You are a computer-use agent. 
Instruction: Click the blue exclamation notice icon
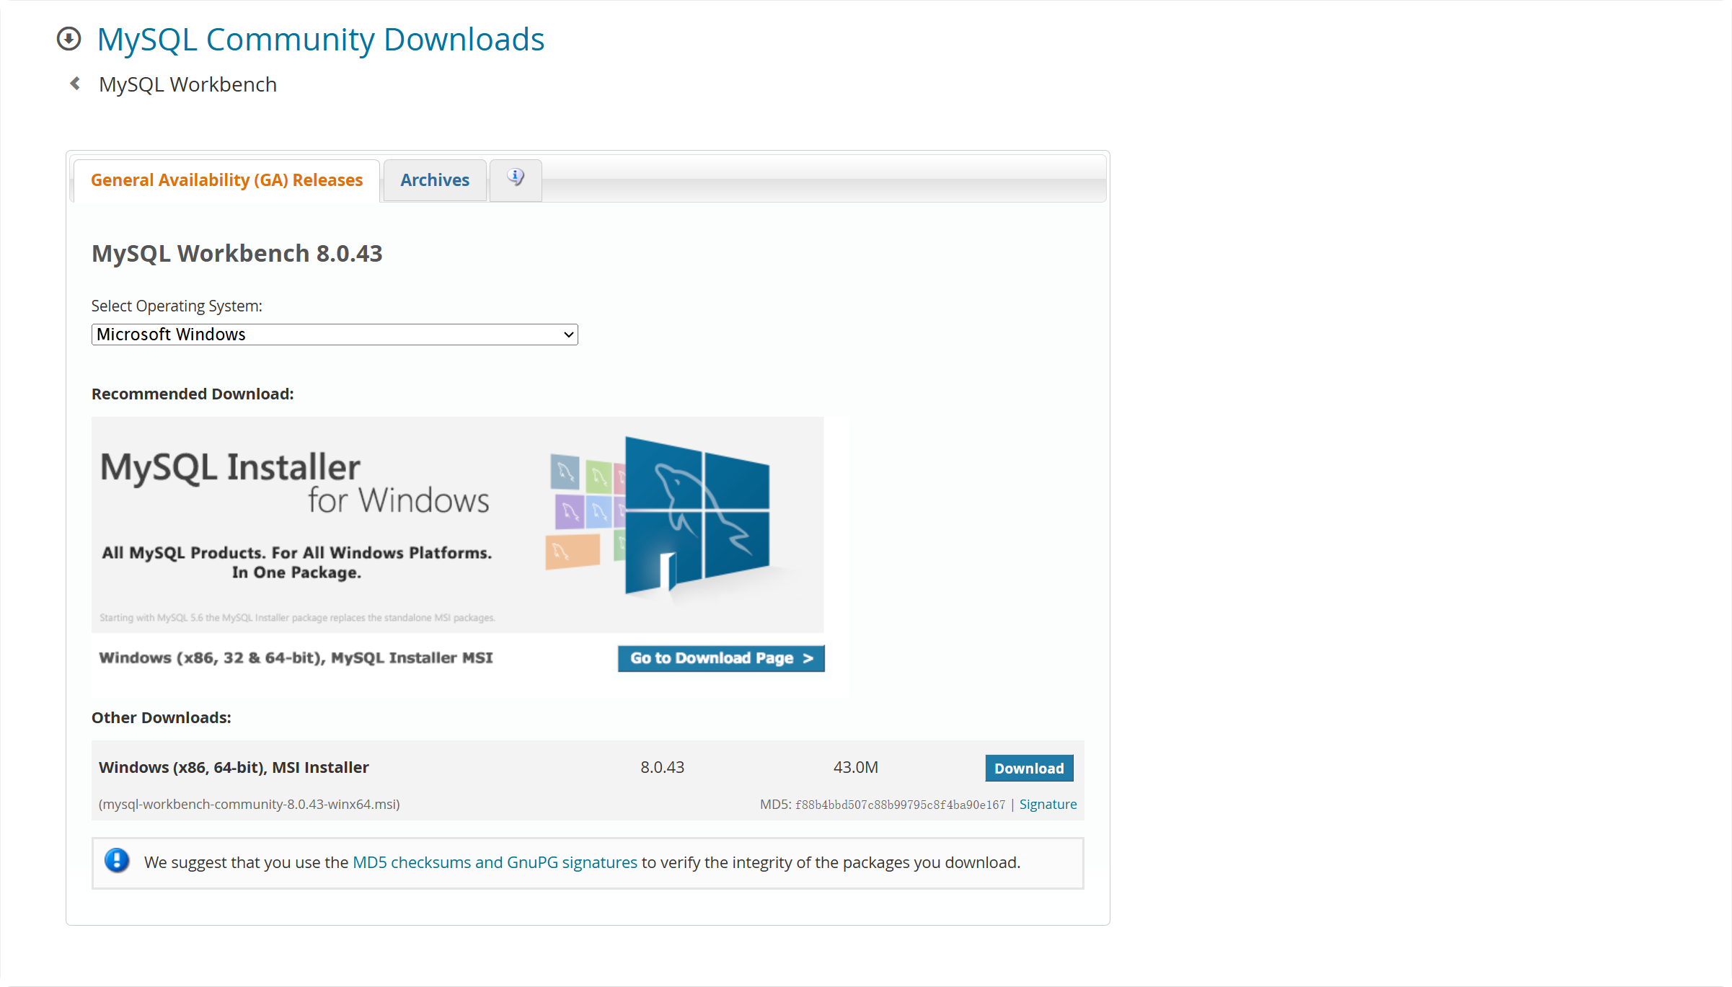pyautogui.click(x=117, y=861)
